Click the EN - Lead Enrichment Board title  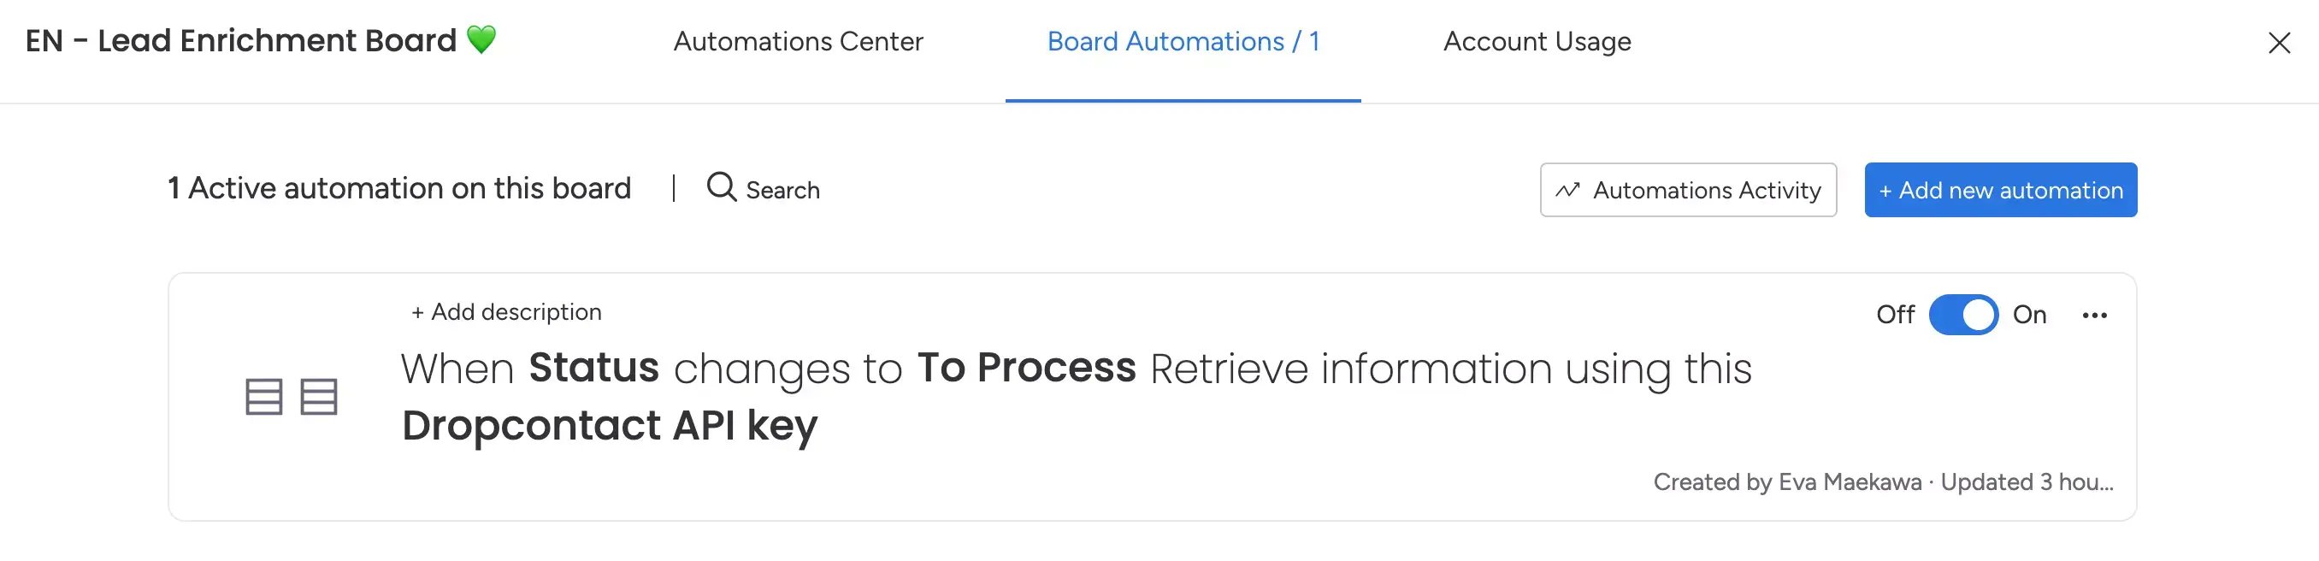[x=241, y=40]
